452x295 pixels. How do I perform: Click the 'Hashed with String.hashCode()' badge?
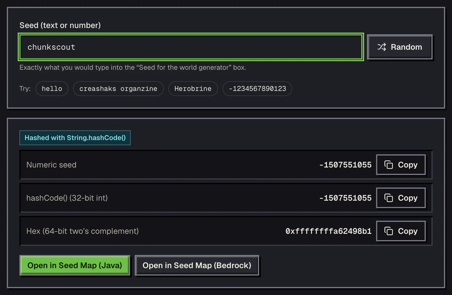click(x=75, y=138)
